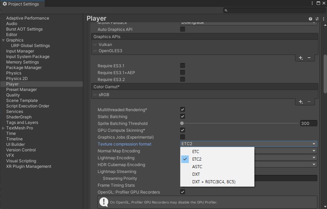Add a Color Gamut with plus
This screenshot has height=209, width=327.
301,102
